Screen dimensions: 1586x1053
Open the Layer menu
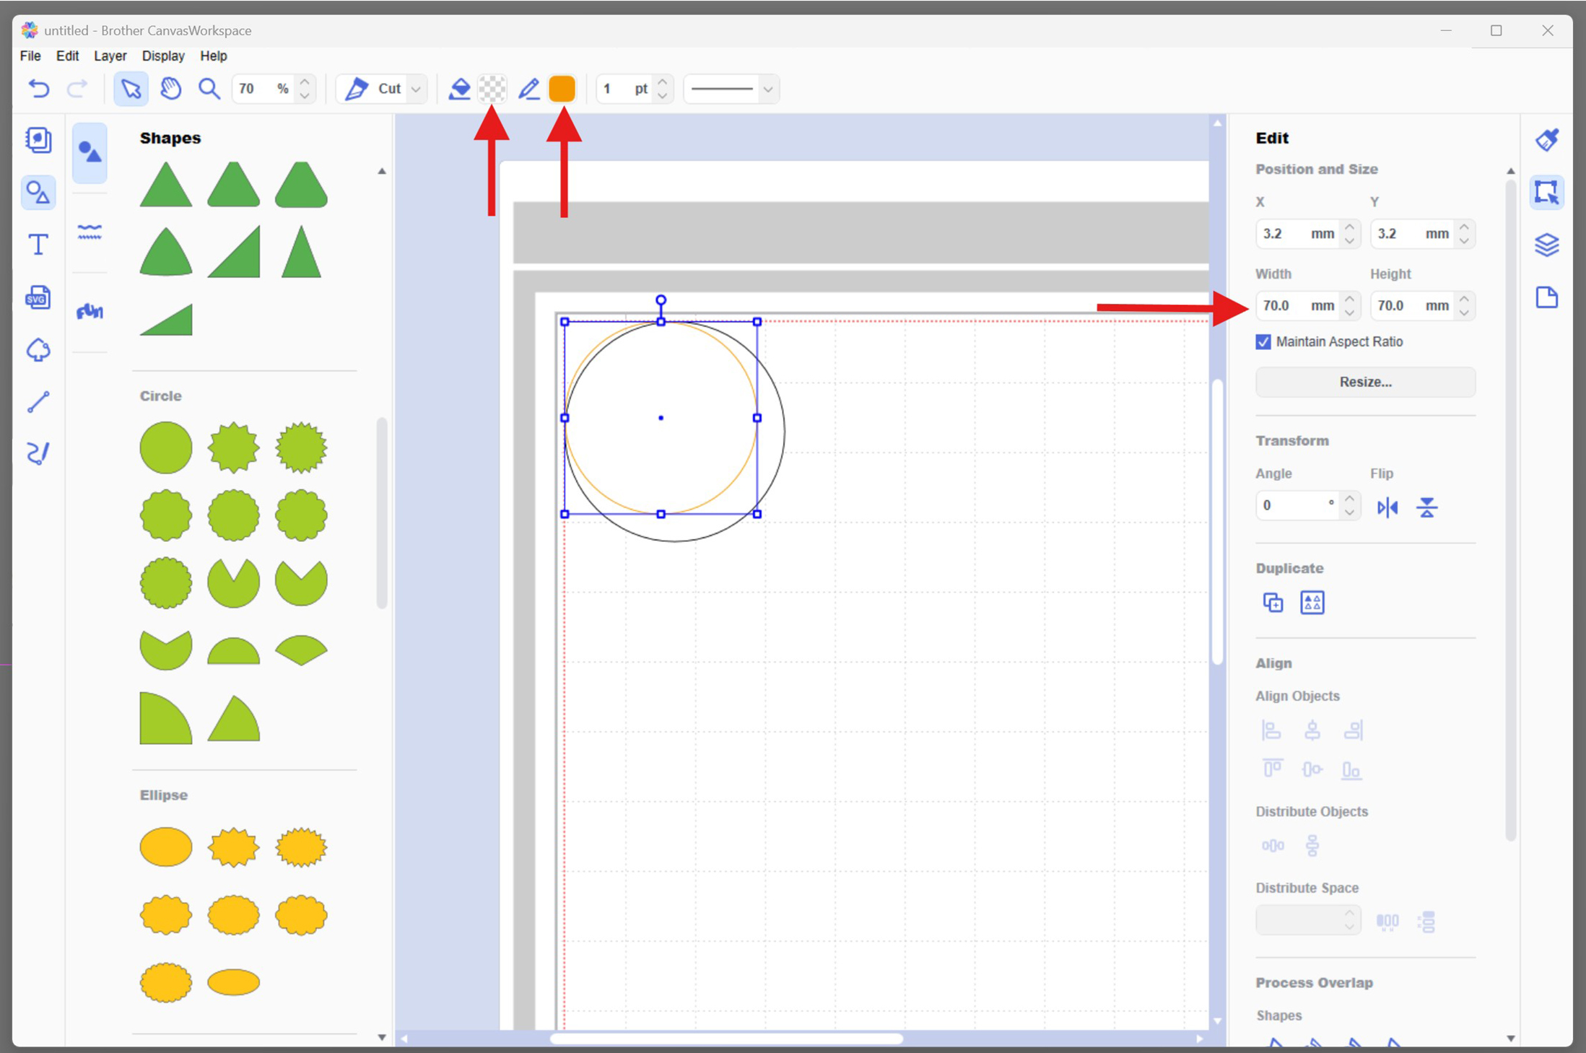pyautogui.click(x=110, y=56)
